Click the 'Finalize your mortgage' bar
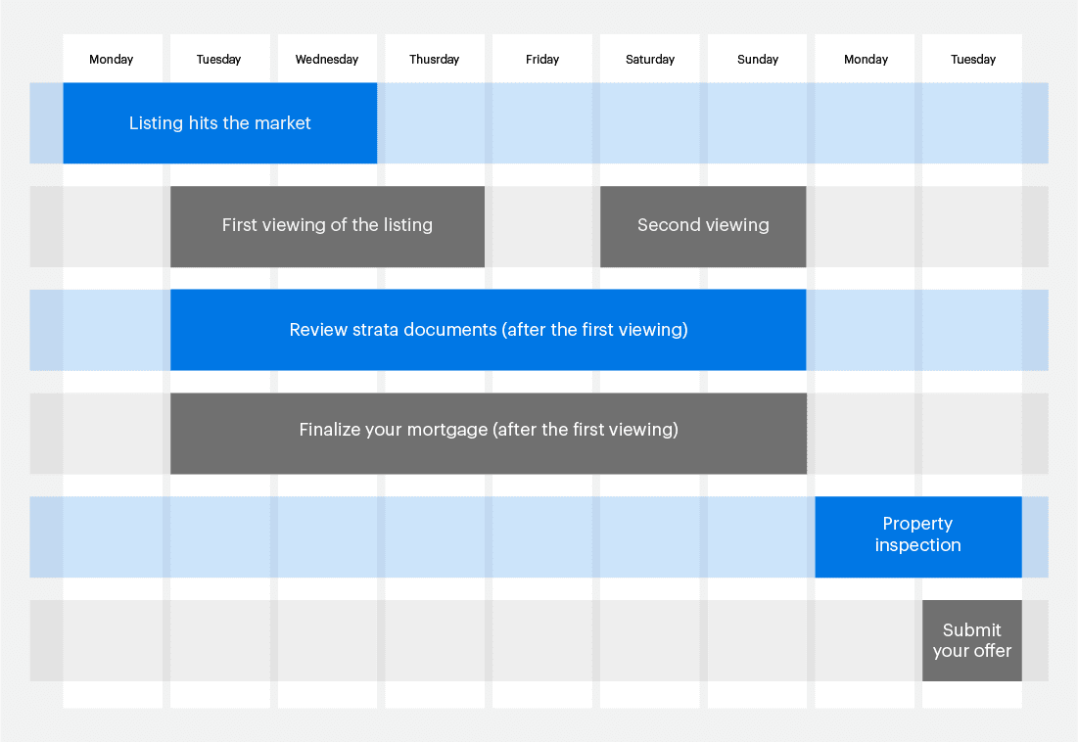 [x=489, y=434]
